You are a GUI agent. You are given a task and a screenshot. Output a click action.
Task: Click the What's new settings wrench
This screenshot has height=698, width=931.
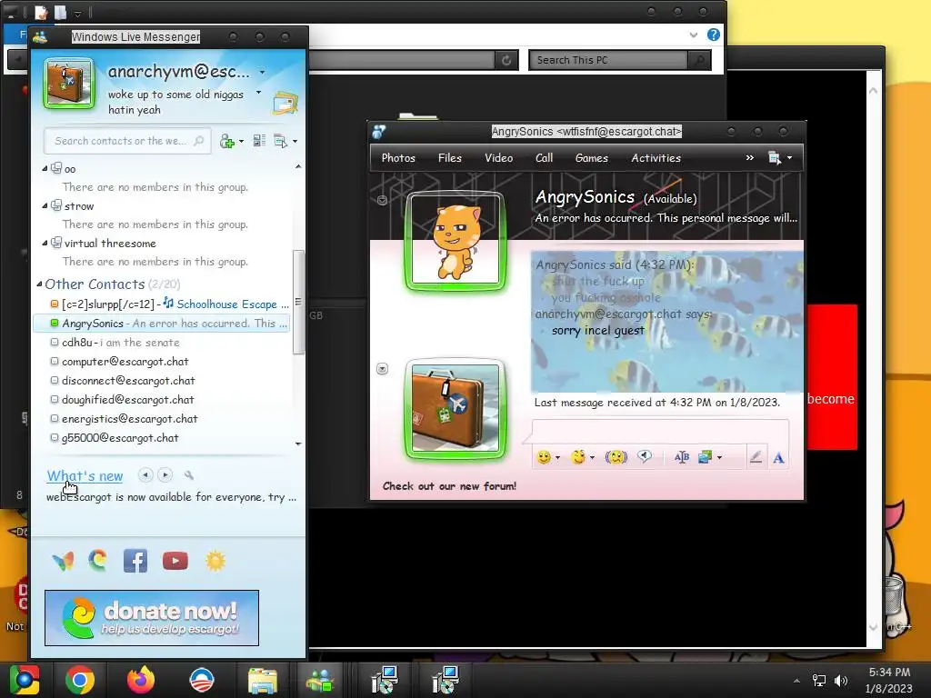189,474
